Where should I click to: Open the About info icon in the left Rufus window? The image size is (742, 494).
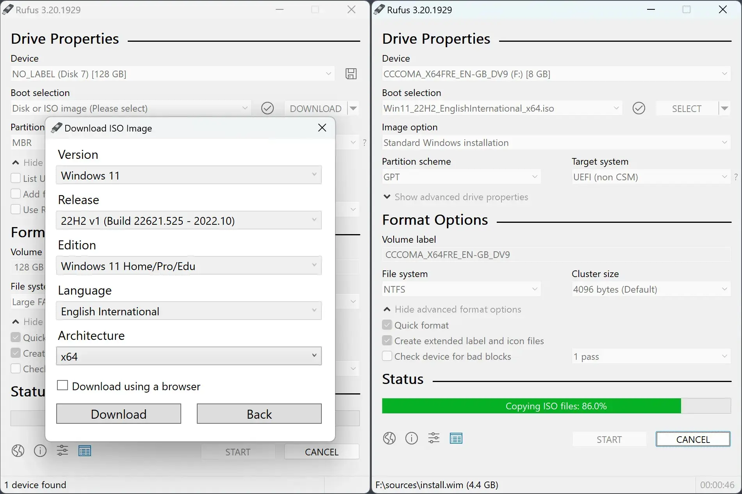(x=40, y=451)
